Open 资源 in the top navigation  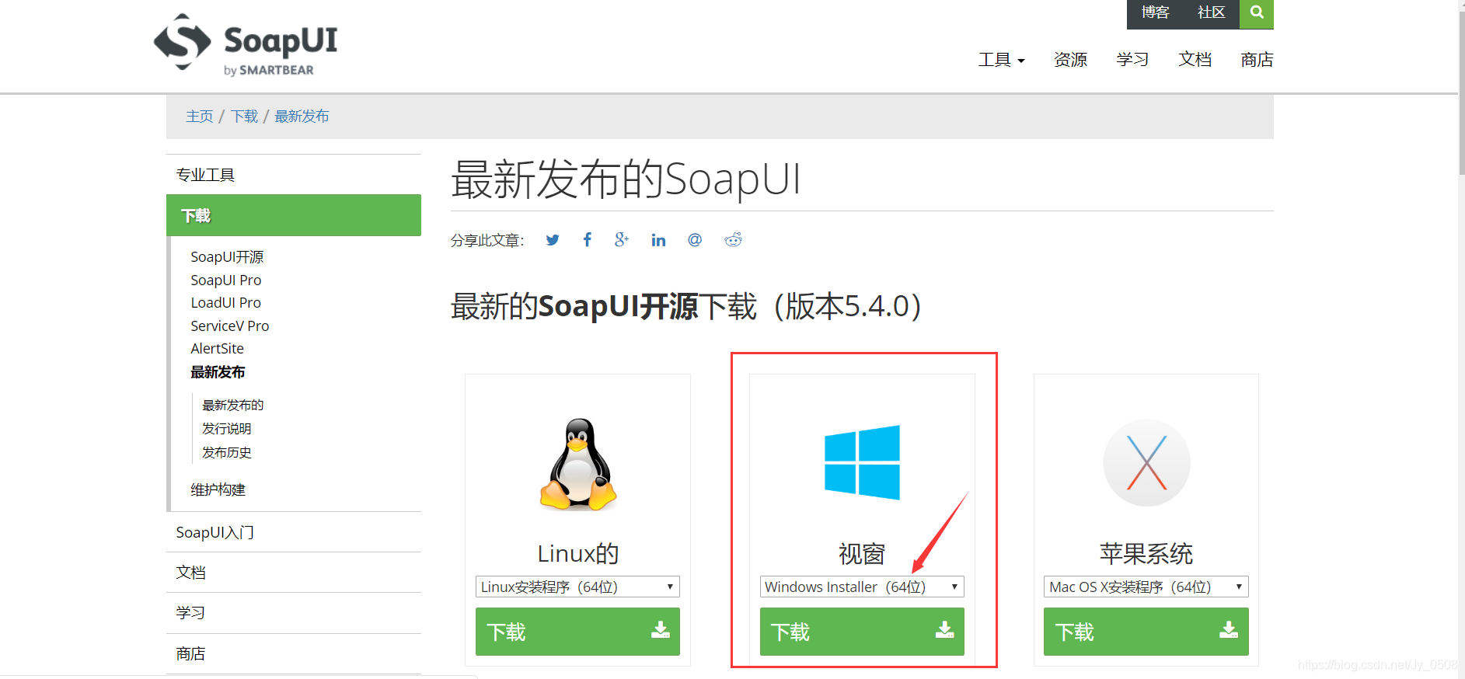point(1070,60)
